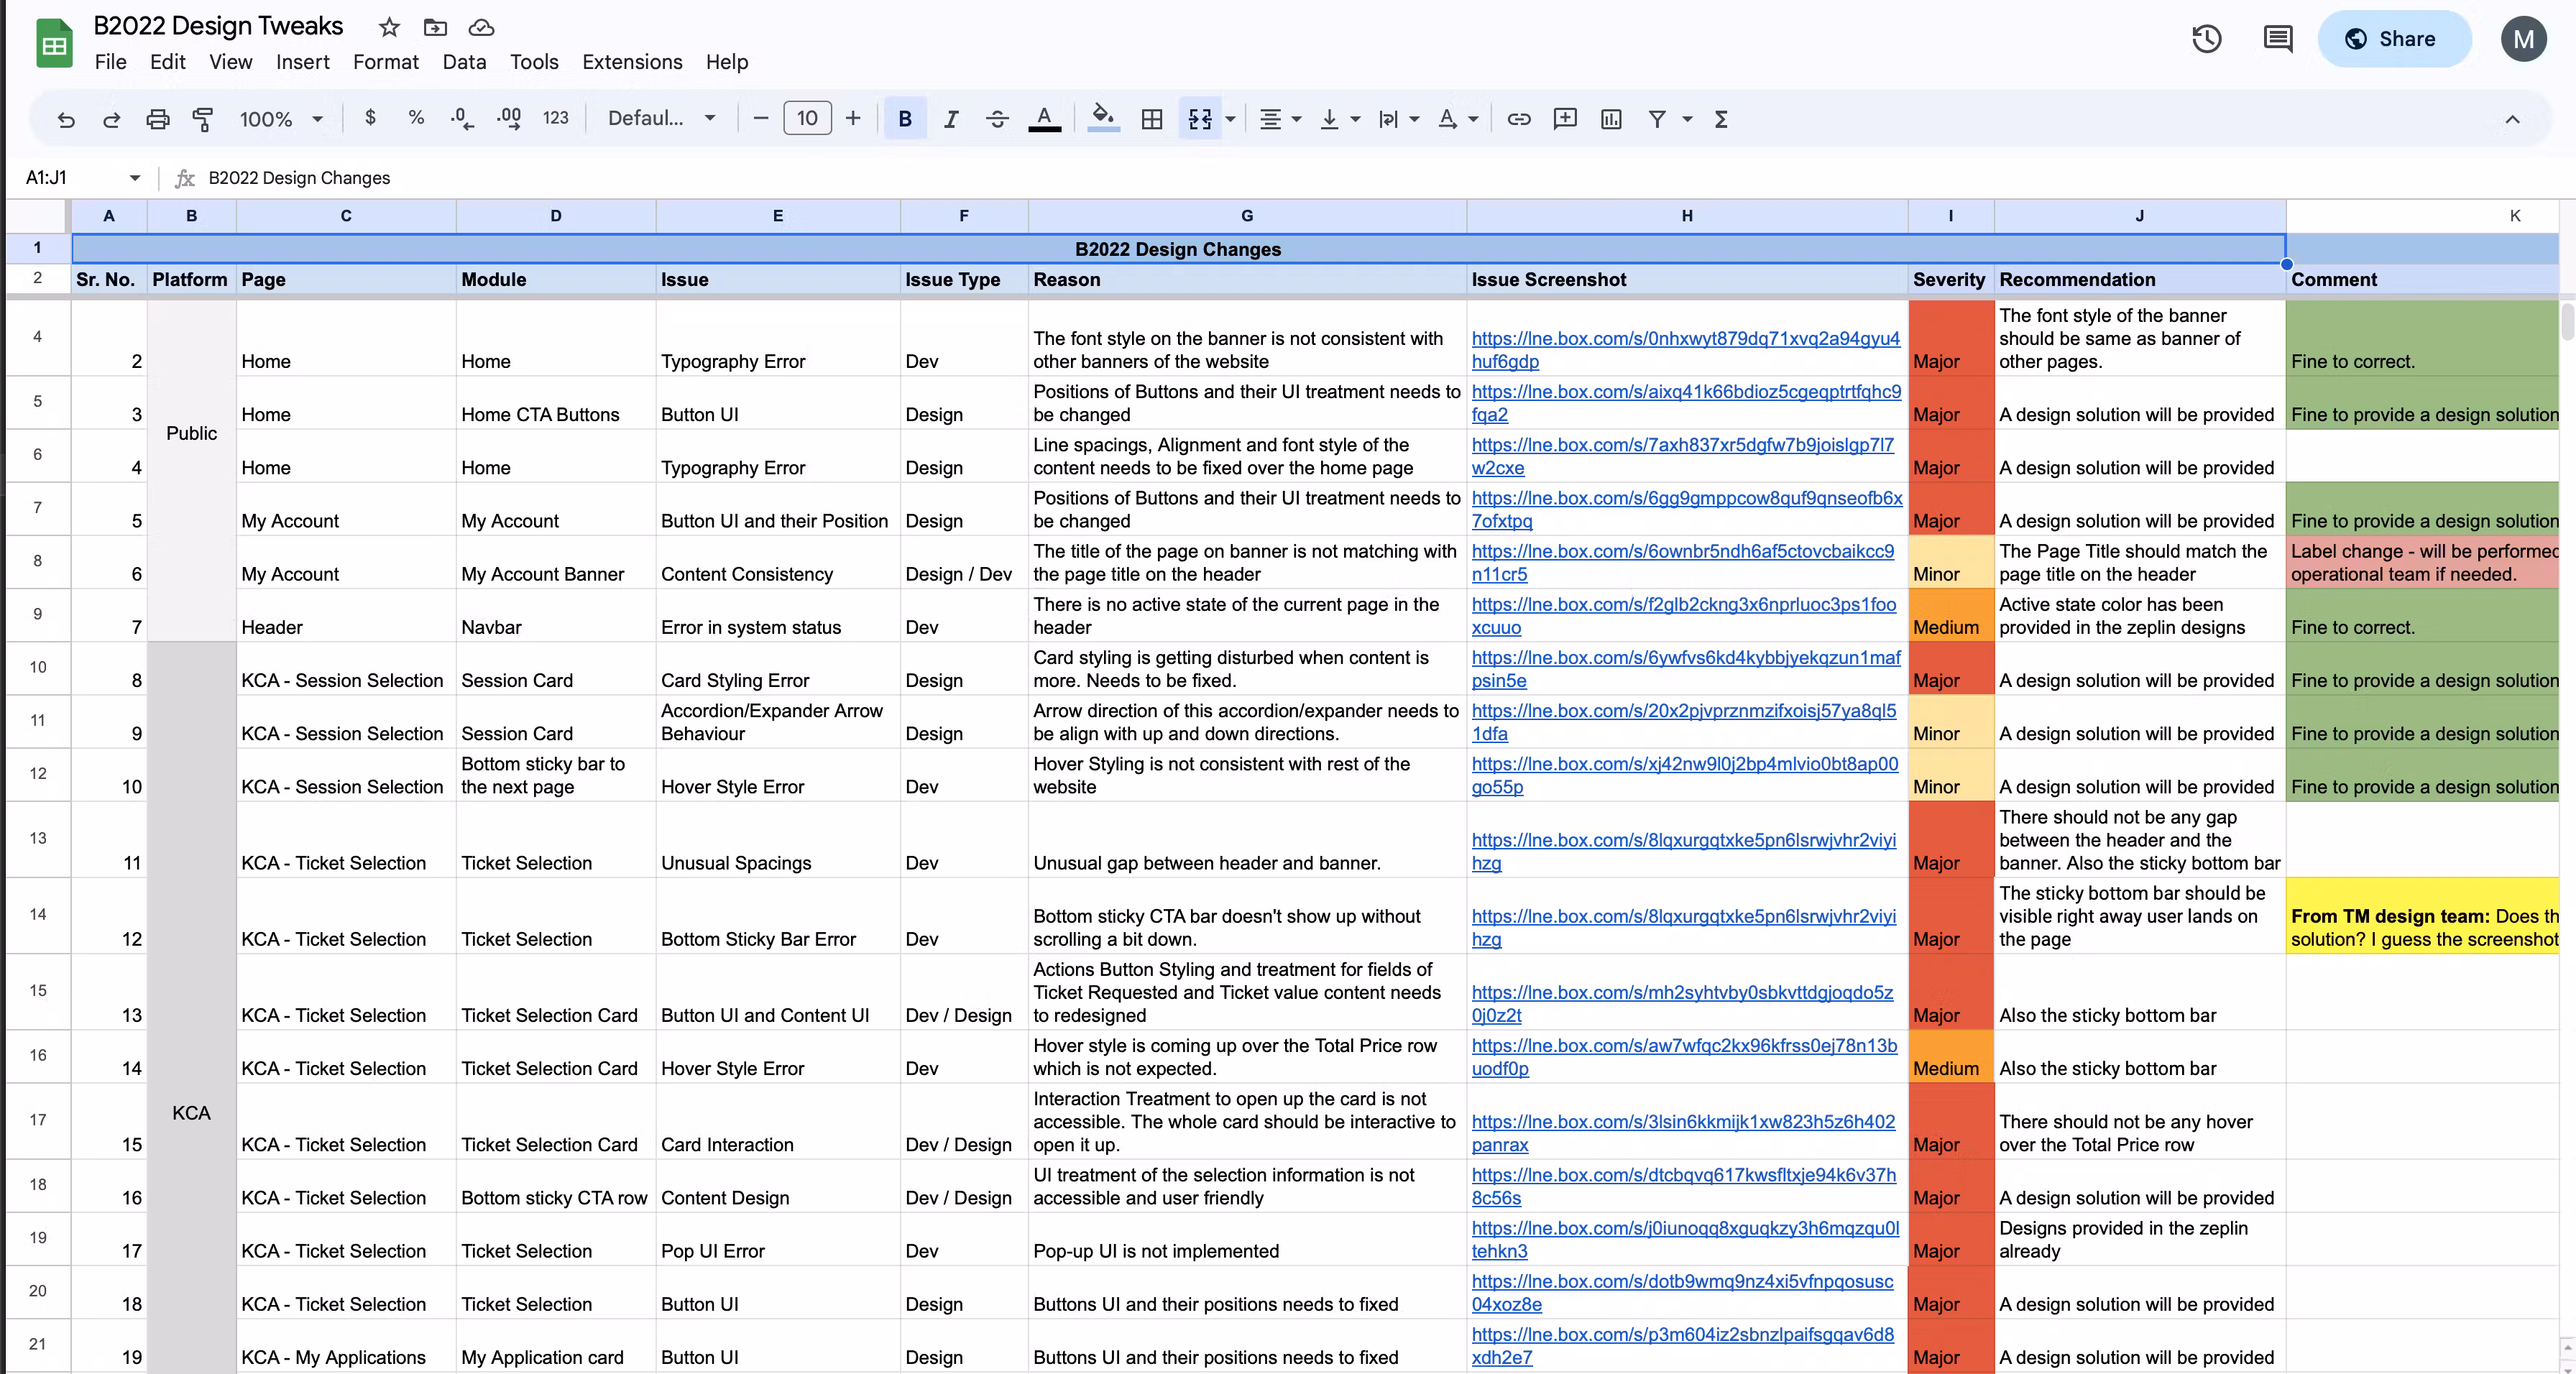The image size is (2576, 1374).
Task: Click the font size input field
Action: pyautogui.click(x=806, y=119)
